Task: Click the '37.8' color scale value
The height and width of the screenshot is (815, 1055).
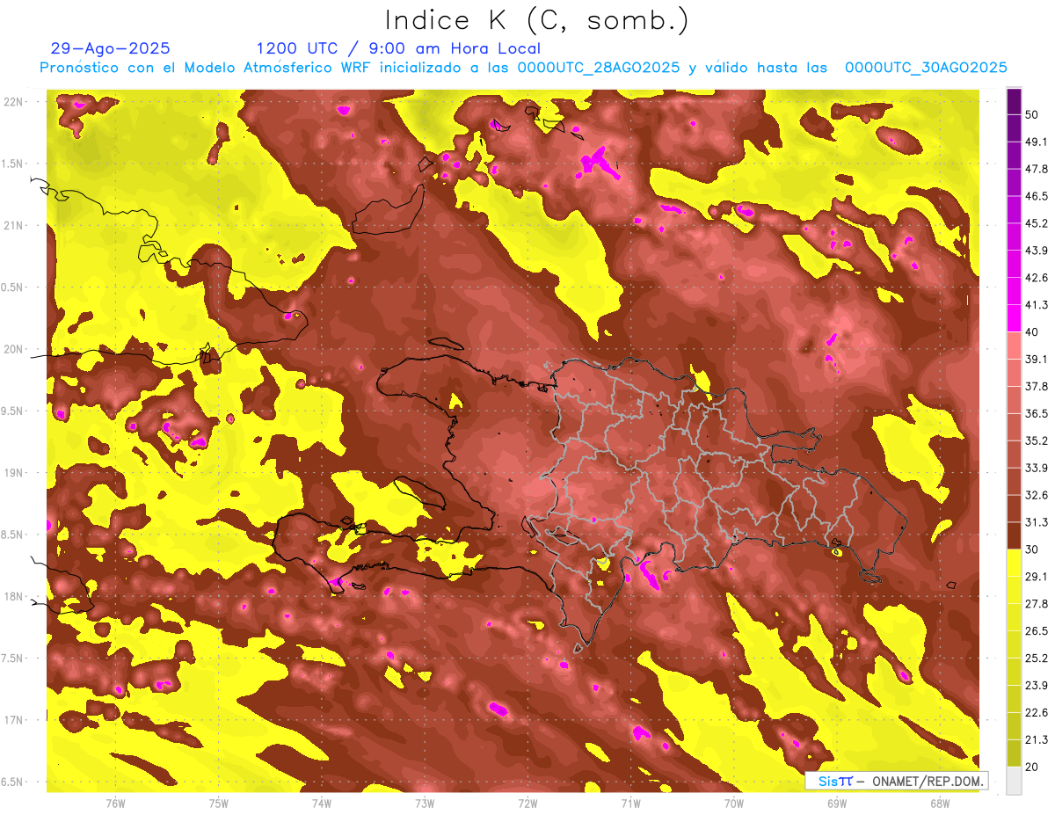Action: pos(1036,387)
